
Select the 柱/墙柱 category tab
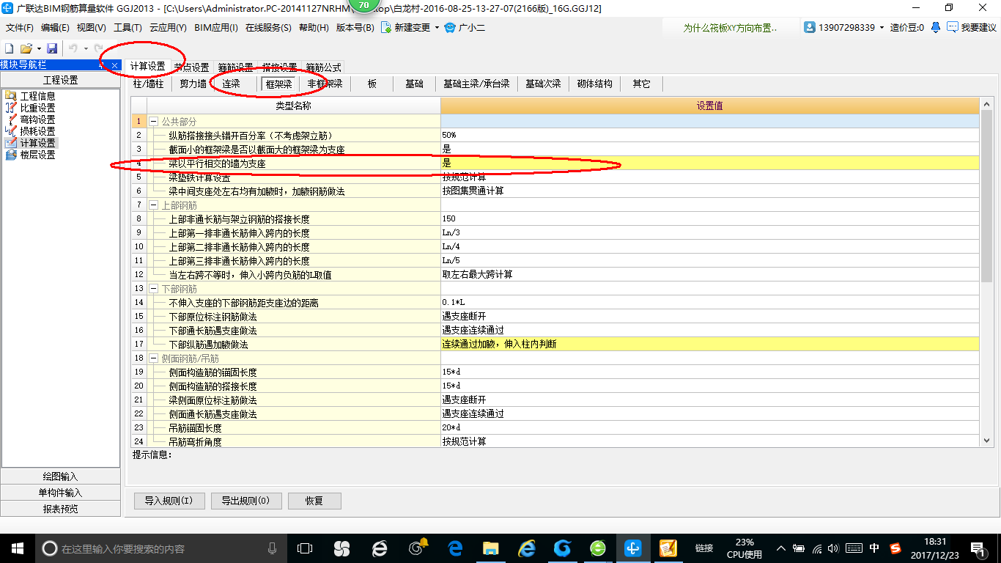point(148,84)
